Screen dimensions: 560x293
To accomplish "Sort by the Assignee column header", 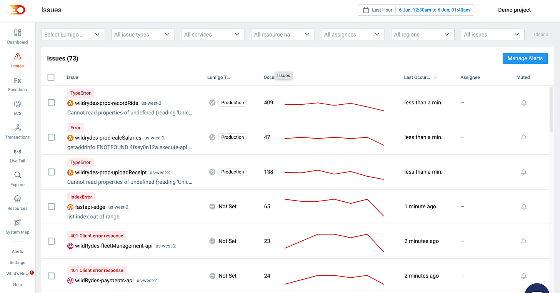I will pos(470,77).
